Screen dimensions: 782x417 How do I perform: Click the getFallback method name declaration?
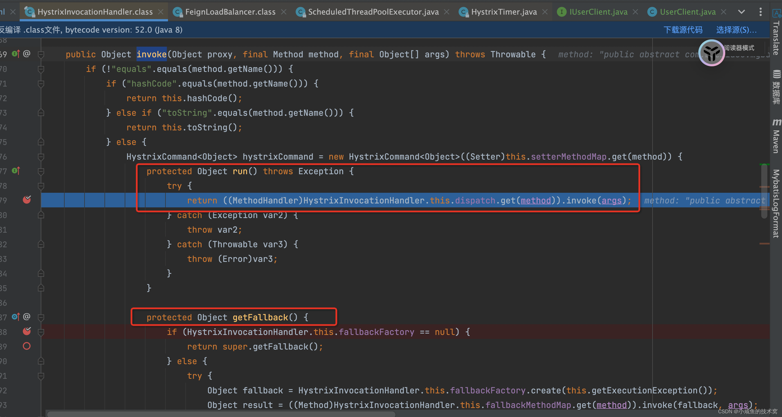[x=260, y=317]
